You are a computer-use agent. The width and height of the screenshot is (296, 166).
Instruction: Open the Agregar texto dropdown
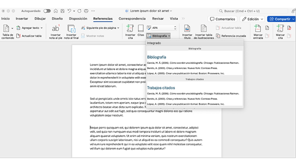[x=30, y=28]
